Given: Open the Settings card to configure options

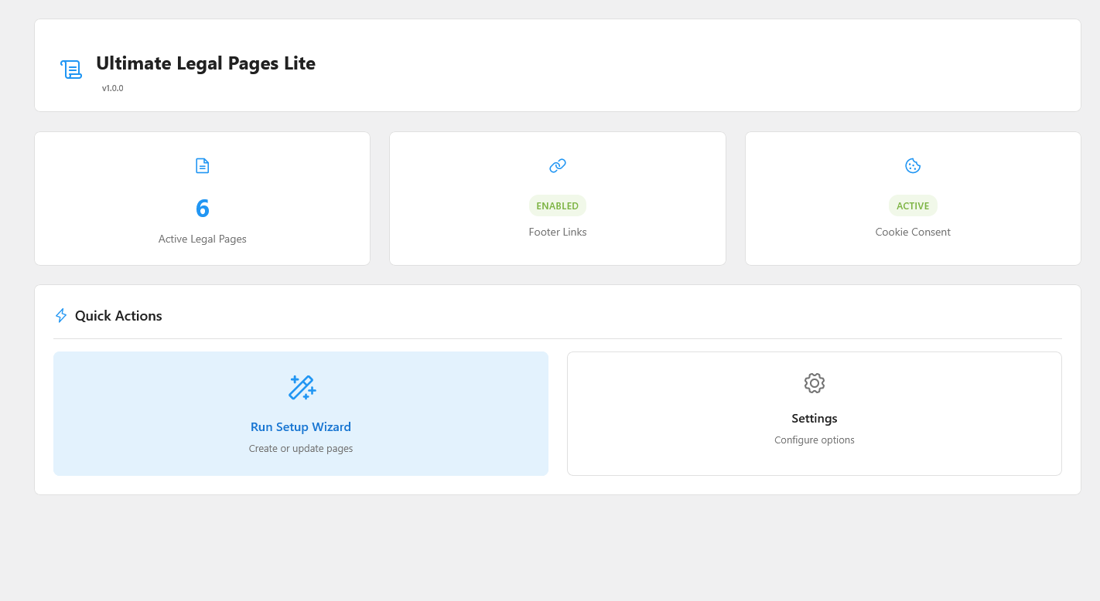Looking at the screenshot, I should click(x=814, y=413).
